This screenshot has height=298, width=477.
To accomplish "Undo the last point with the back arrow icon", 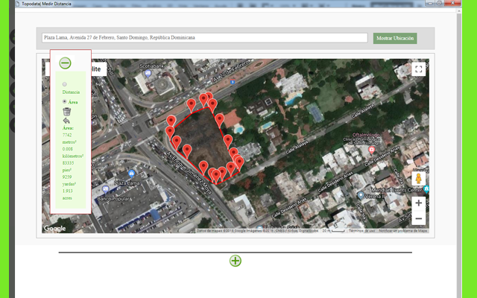I will 66,121.
